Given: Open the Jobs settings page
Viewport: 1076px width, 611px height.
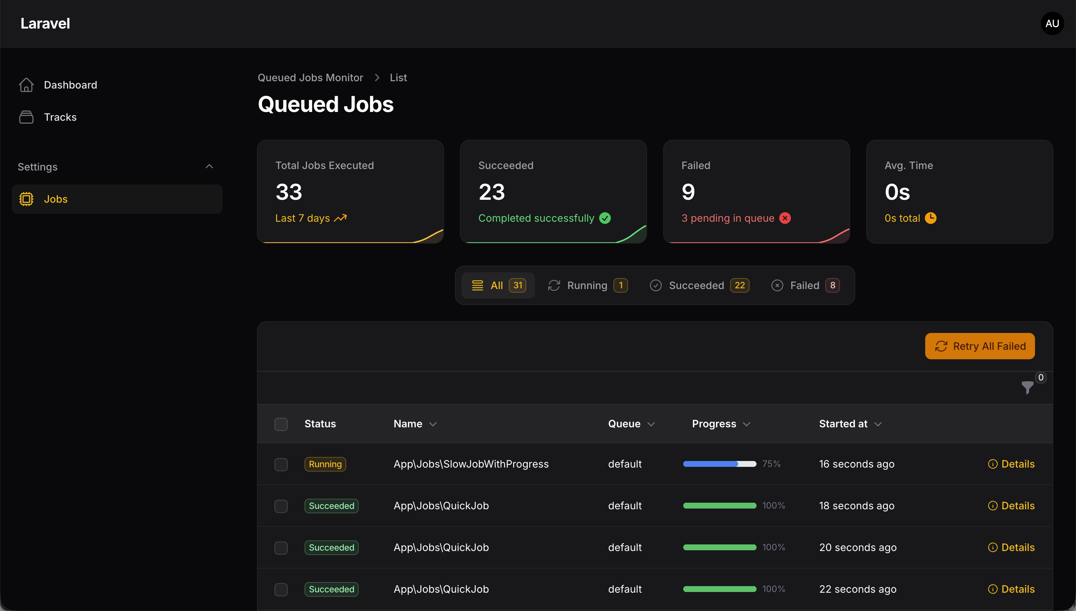Looking at the screenshot, I should [55, 199].
